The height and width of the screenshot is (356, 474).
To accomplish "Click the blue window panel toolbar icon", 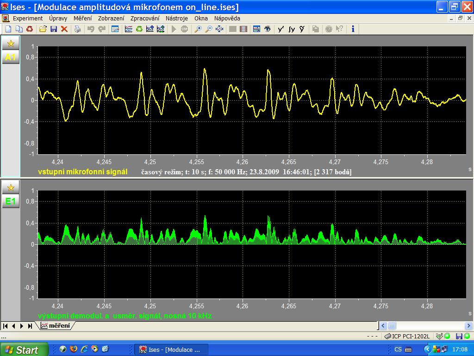I will pyautogui.click(x=115, y=29).
